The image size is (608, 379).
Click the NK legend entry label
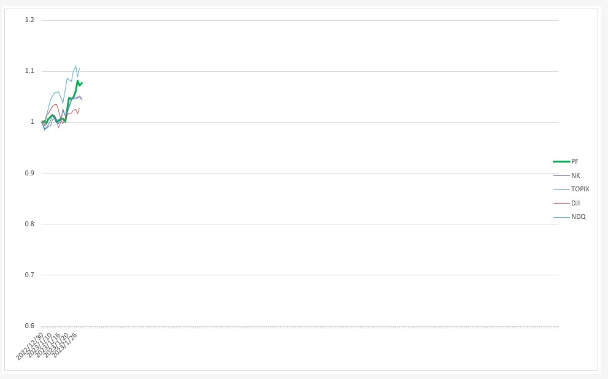[575, 175]
